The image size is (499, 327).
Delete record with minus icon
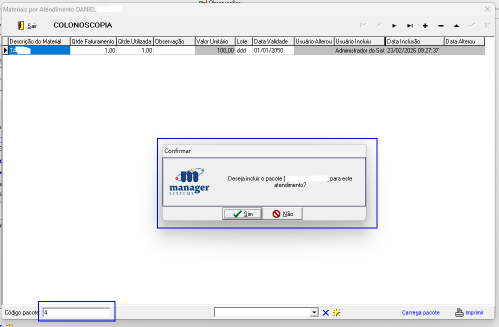(440, 25)
